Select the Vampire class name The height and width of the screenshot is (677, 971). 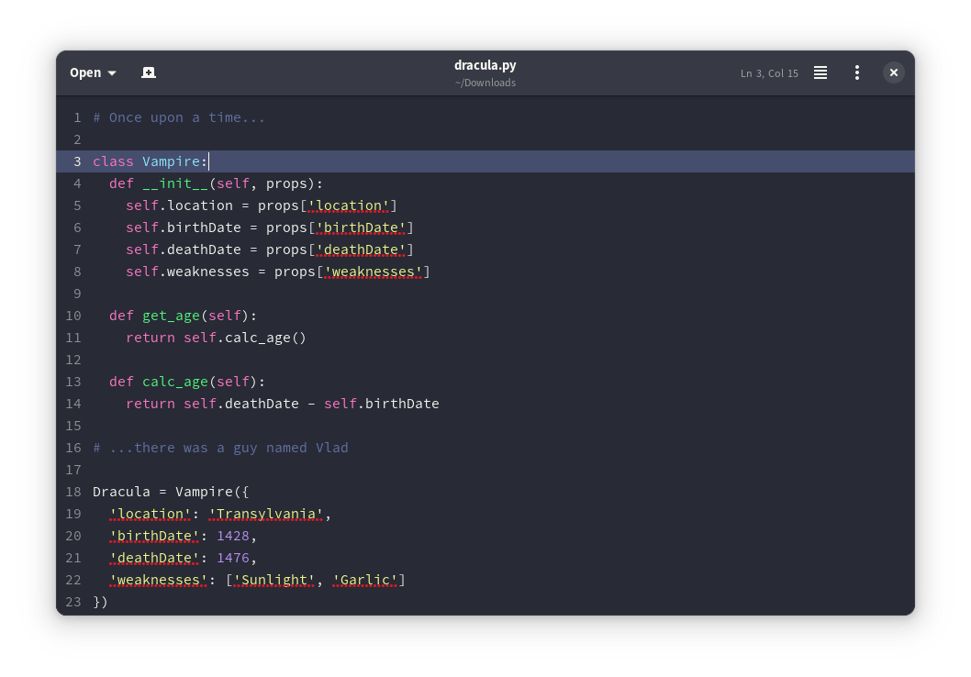click(x=173, y=161)
